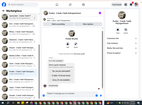This screenshot has height=105, width=142.
Task: Send quick response "In talks. I'll let you know."
Action: pyautogui.click(x=61, y=76)
